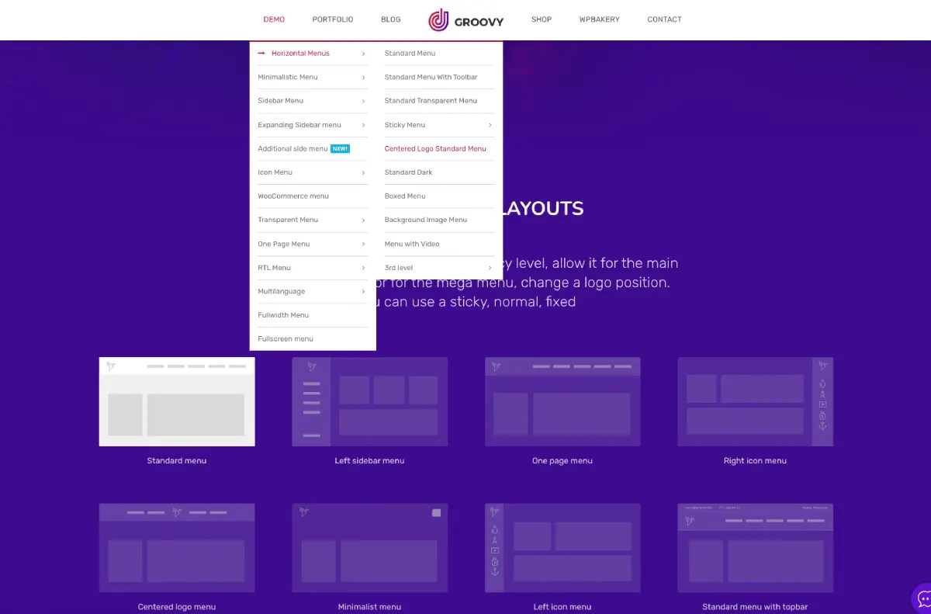Open the Sidebar Menu dropdown arrow
The image size is (931, 614).
click(x=363, y=101)
